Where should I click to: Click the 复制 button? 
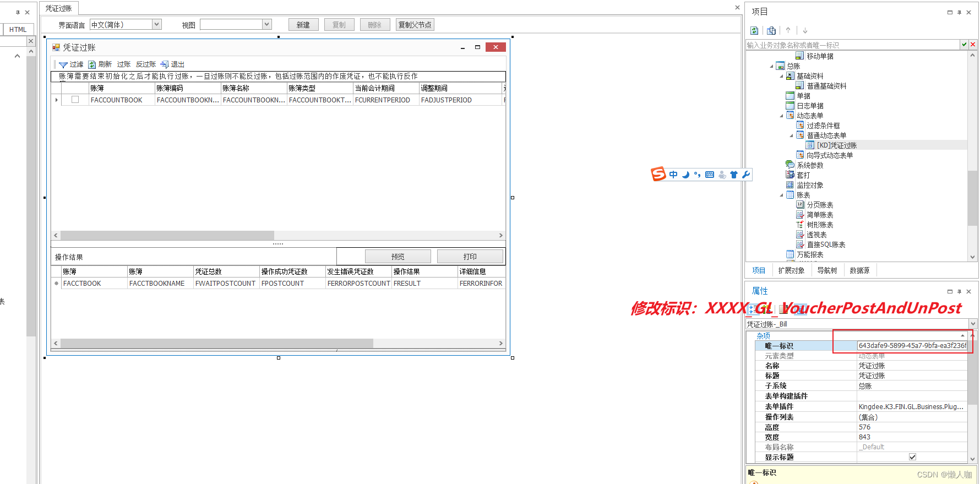click(339, 25)
